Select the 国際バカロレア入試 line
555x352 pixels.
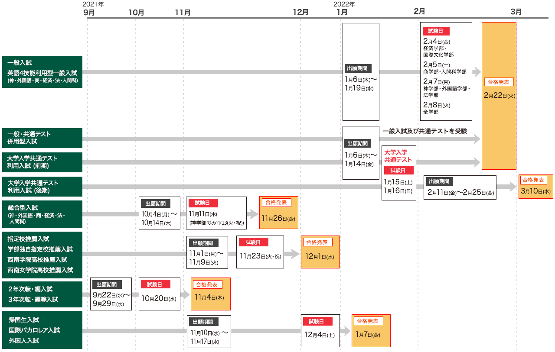[x=34, y=330]
